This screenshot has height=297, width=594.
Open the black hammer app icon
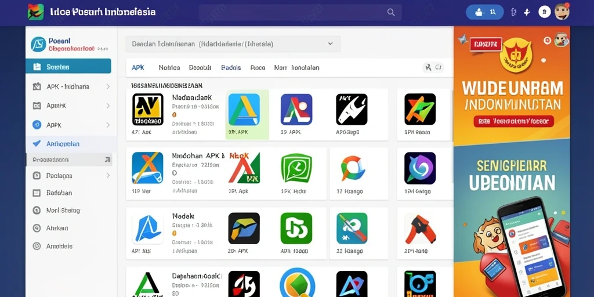point(352,110)
